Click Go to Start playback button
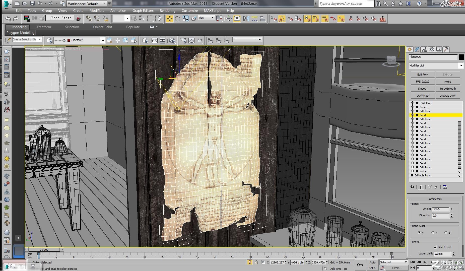The image size is (465, 271). (413, 262)
